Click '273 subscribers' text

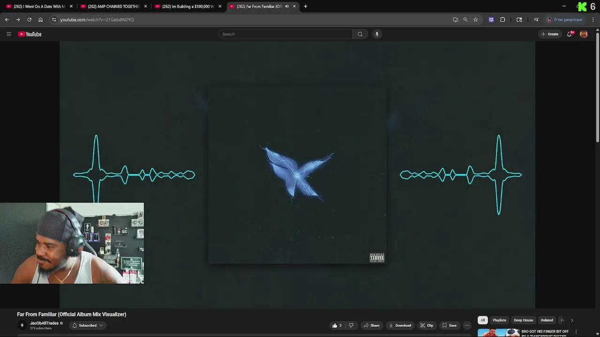tap(41, 329)
